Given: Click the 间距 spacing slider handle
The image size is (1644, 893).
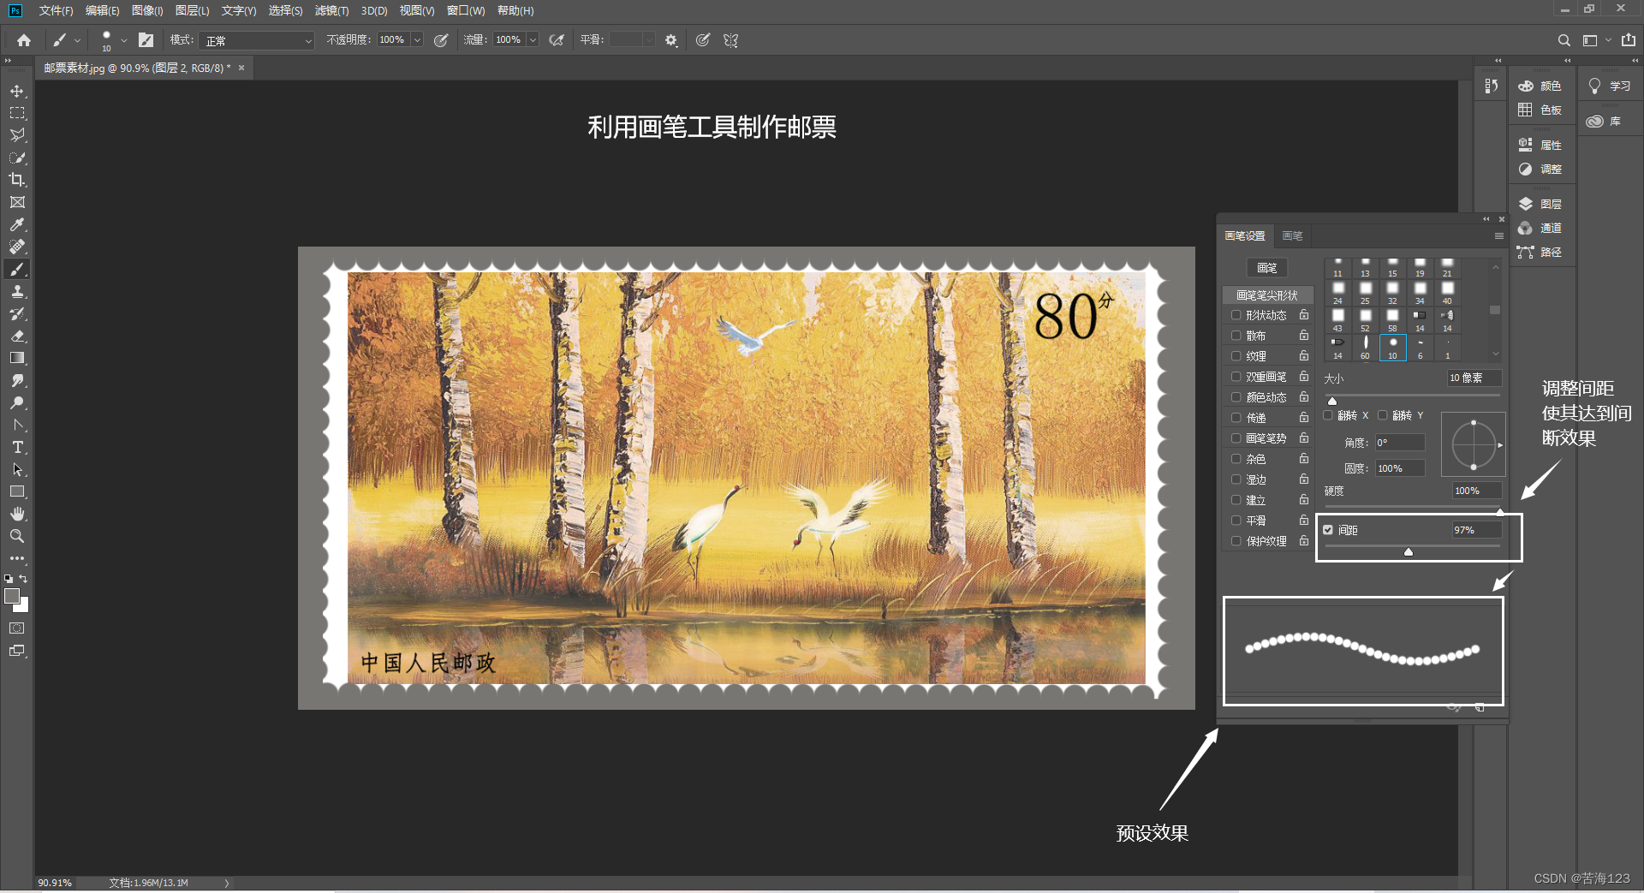Looking at the screenshot, I should click(1409, 552).
